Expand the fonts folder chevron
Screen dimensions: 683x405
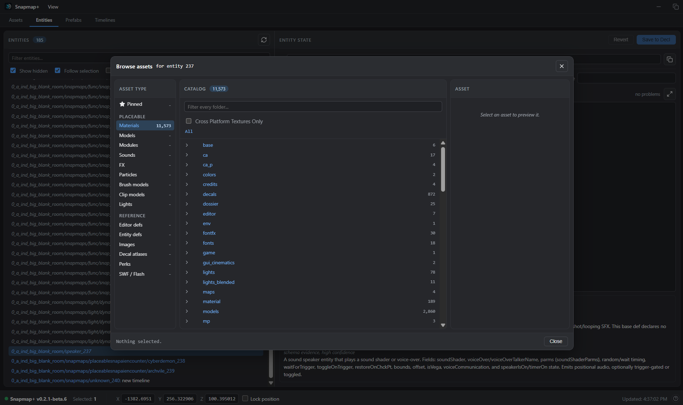point(187,243)
